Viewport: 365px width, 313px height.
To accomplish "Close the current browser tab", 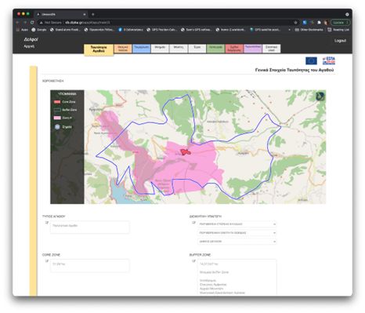I will pos(85,14).
